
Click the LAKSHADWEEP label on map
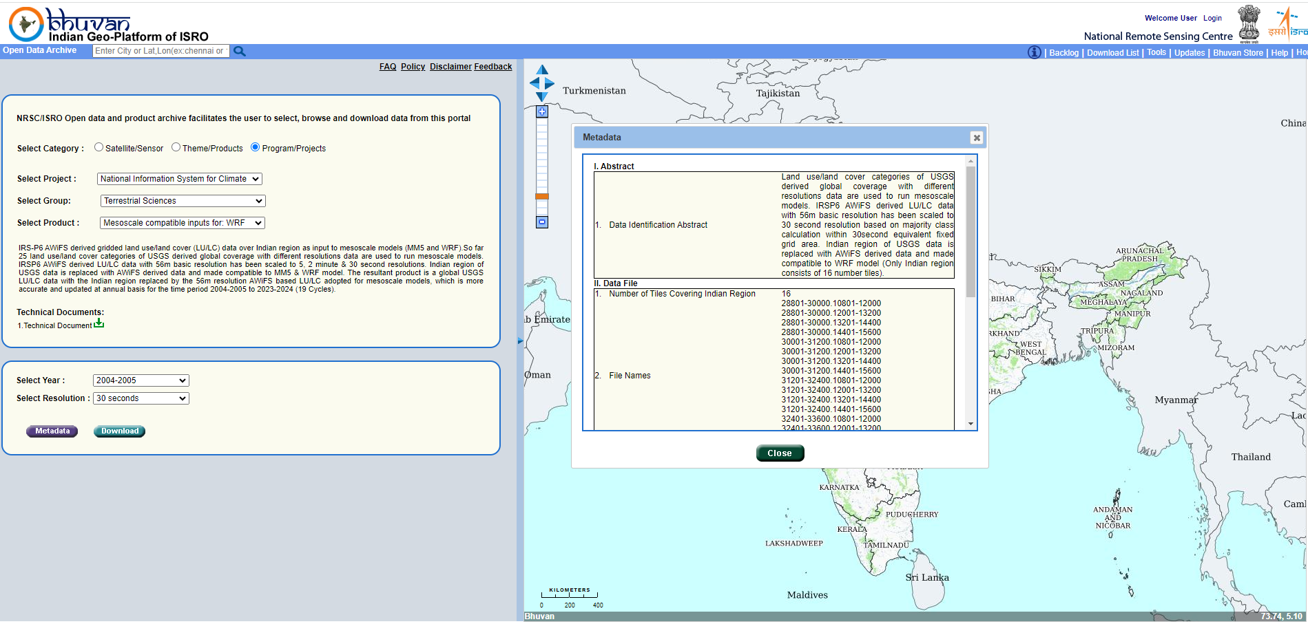pos(794,544)
